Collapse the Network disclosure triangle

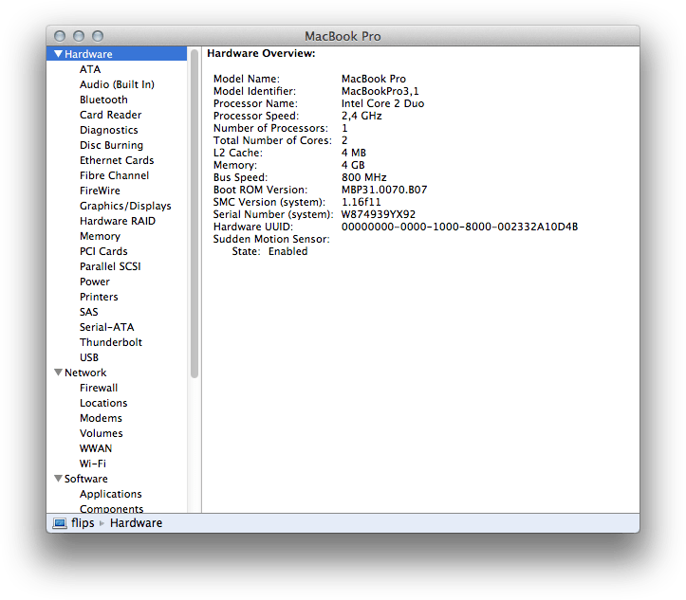58,373
